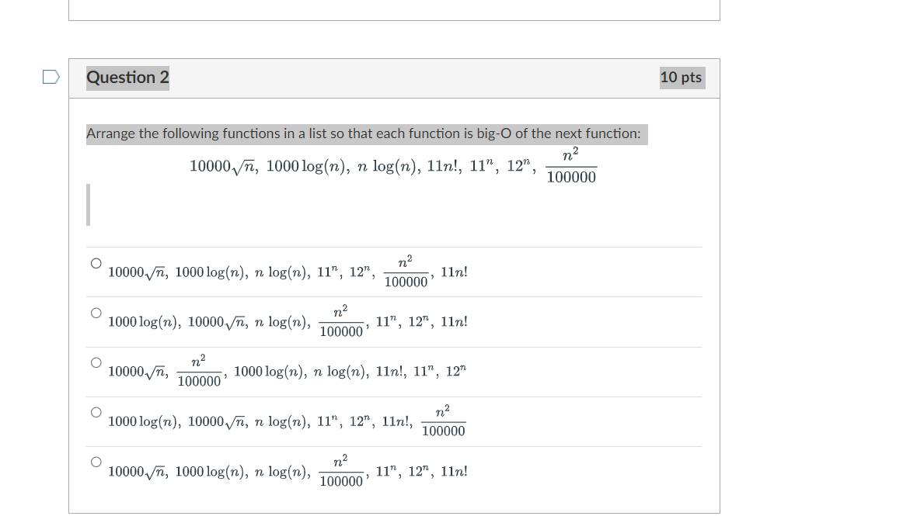Select the first answer starting with 10000√n, ending 11n!
Viewport: 910px width, 523px height.
coord(96,261)
